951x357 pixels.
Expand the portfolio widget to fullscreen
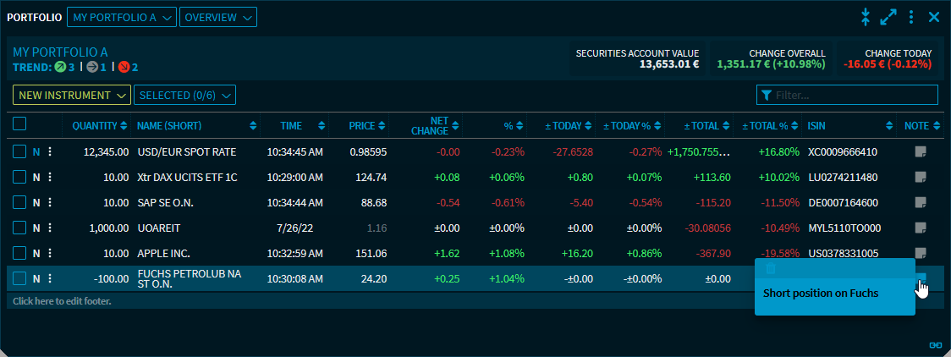tap(888, 17)
